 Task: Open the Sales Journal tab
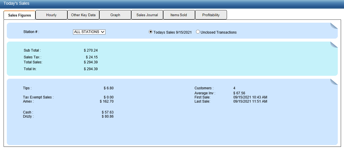[x=147, y=15]
